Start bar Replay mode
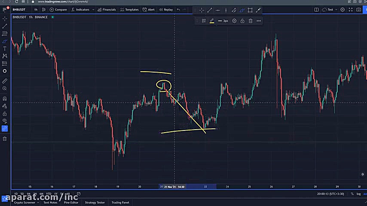367x206 pixels. pyautogui.click(x=166, y=9)
